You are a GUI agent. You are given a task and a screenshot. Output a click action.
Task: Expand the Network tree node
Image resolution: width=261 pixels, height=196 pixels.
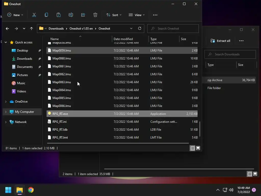tap(6, 122)
